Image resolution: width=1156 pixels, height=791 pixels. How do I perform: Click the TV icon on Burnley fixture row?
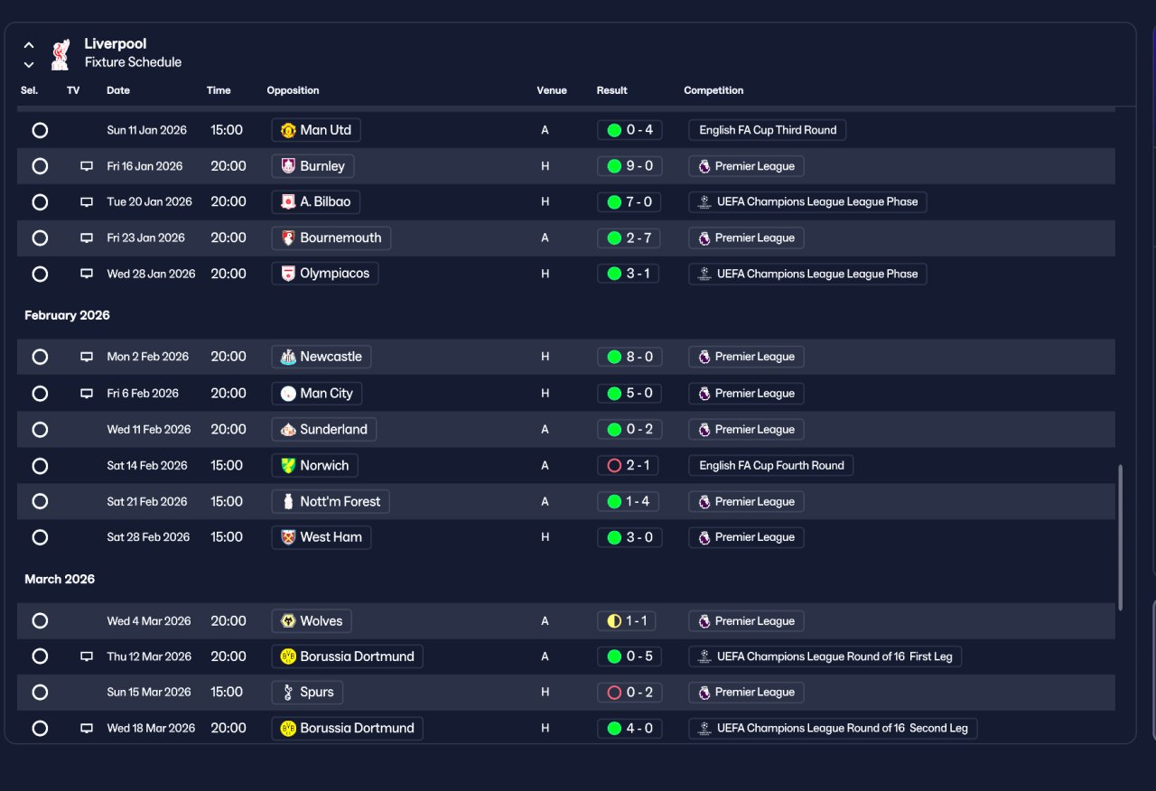tap(87, 166)
